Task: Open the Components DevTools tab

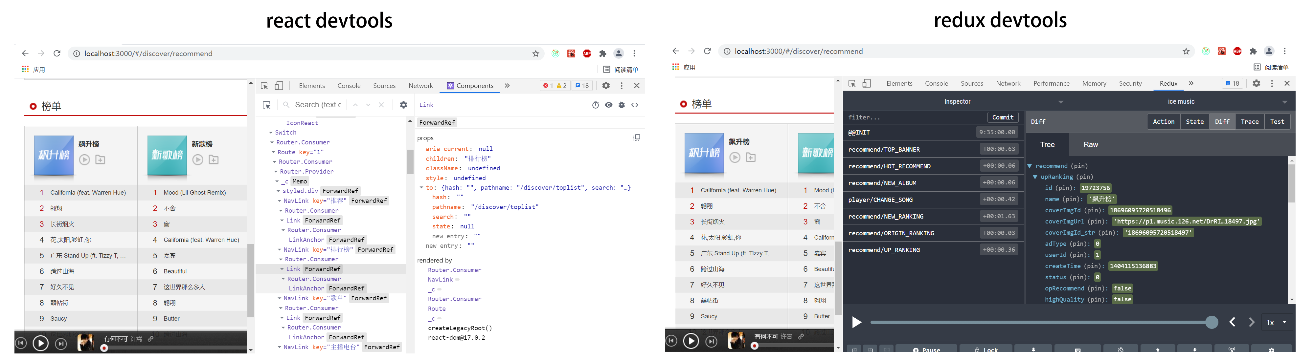Action: pyautogui.click(x=470, y=86)
